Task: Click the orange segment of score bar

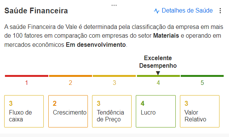Action: click(70, 76)
